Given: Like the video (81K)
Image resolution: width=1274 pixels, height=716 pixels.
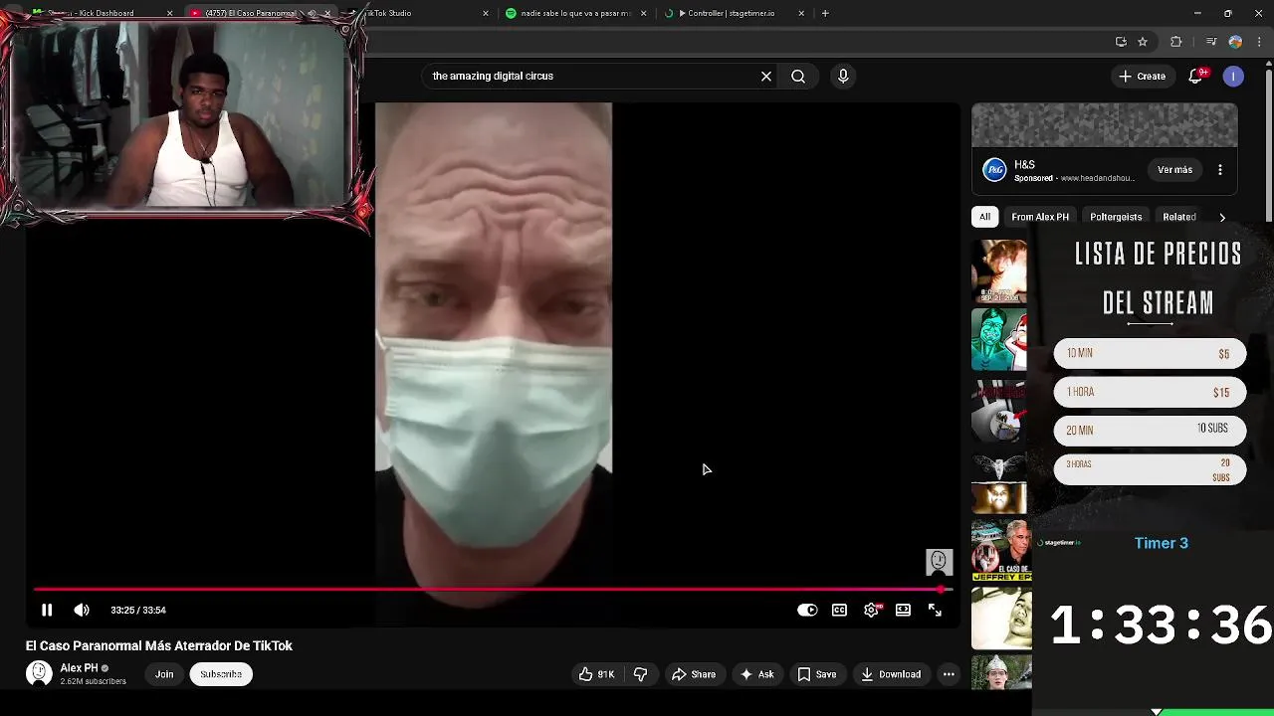Looking at the screenshot, I should tap(596, 674).
